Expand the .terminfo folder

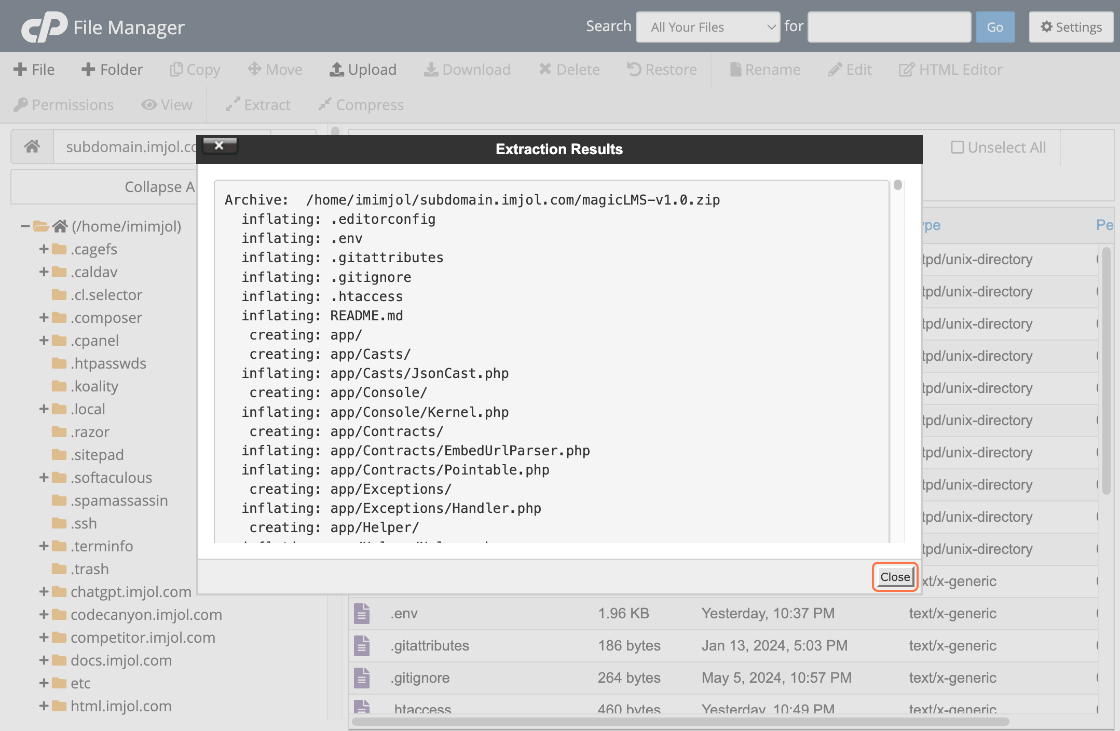[44, 546]
